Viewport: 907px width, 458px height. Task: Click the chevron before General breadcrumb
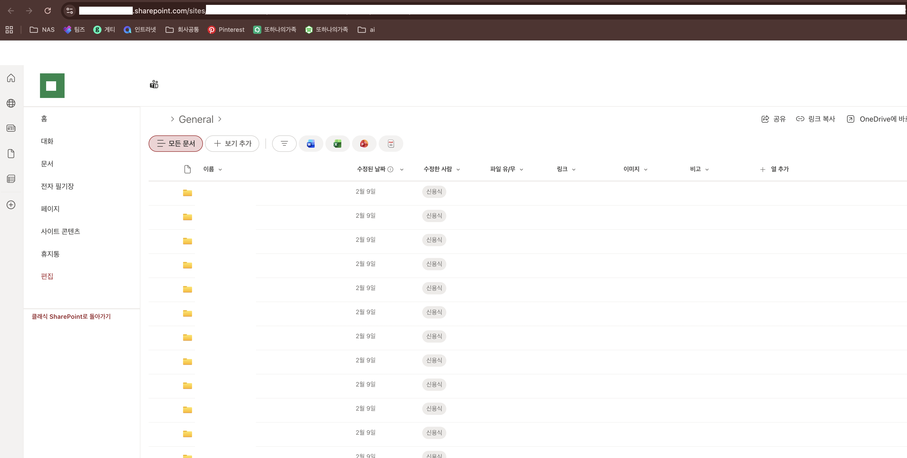coord(172,119)
